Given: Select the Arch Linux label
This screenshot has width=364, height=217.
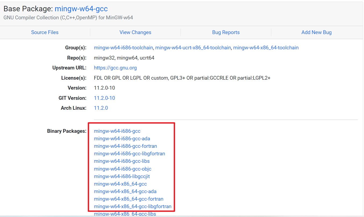Looking at the screenshot, I should 74,108.
